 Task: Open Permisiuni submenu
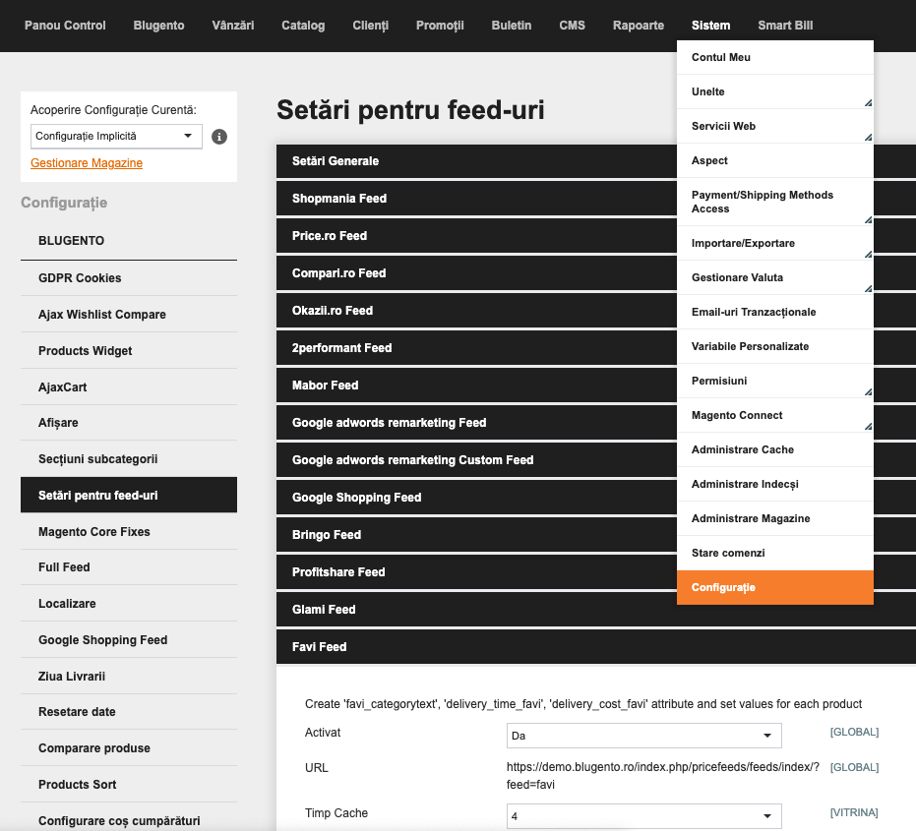774,381
